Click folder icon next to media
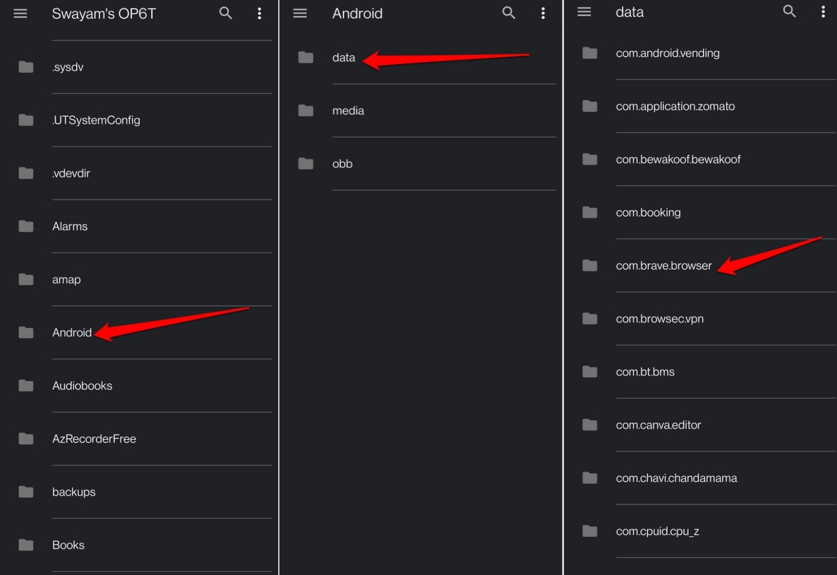 point(306,110)
